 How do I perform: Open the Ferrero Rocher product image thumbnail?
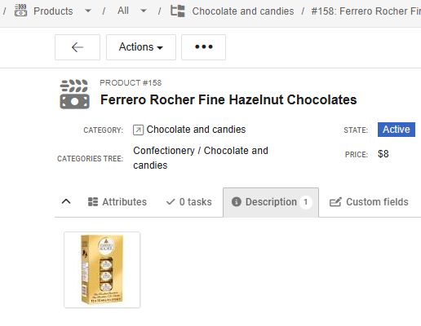(102, 270)
